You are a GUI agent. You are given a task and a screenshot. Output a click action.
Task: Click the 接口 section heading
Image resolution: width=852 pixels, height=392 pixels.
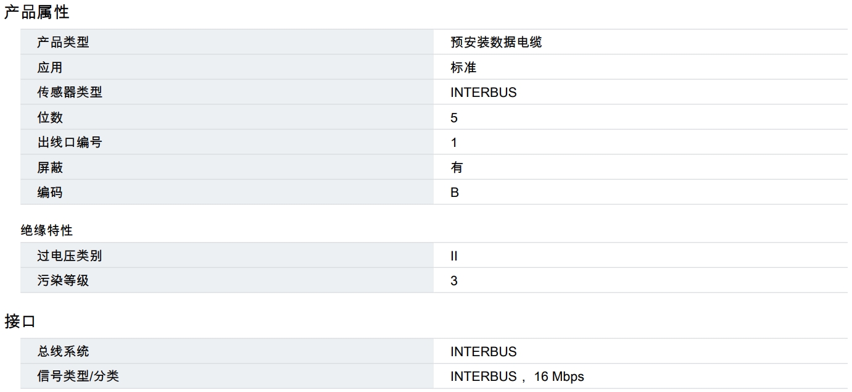(x=20, y=322)
